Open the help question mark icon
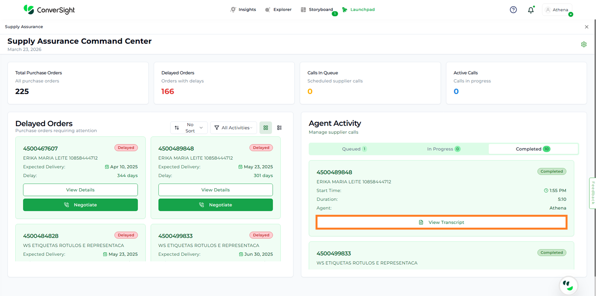The width and height of the screenshot is (596, 296). tap(513, 10)
